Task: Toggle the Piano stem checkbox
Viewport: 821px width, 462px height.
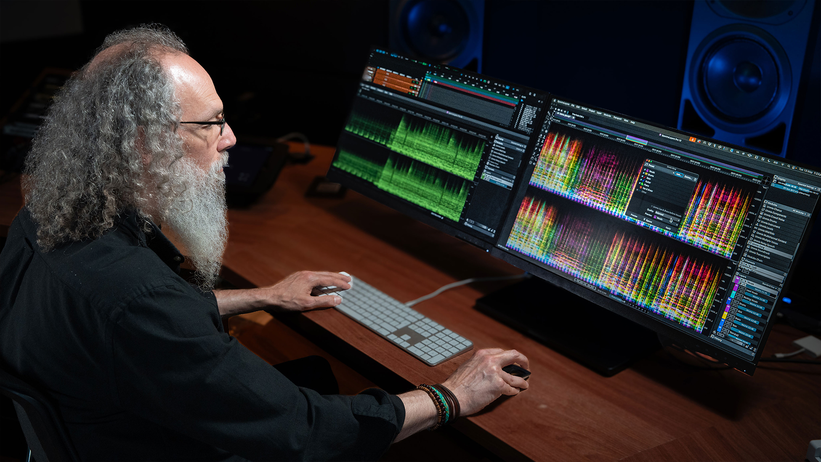Action: (x=640, y=183)
